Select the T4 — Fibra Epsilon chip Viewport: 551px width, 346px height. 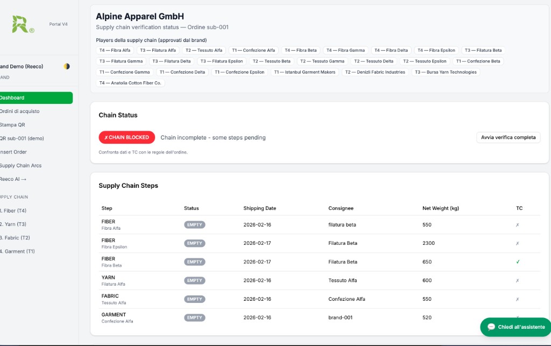(436, 50)
